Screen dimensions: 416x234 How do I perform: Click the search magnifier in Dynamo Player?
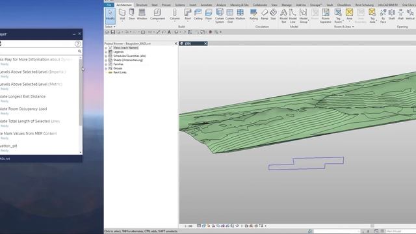coord(79,51)
